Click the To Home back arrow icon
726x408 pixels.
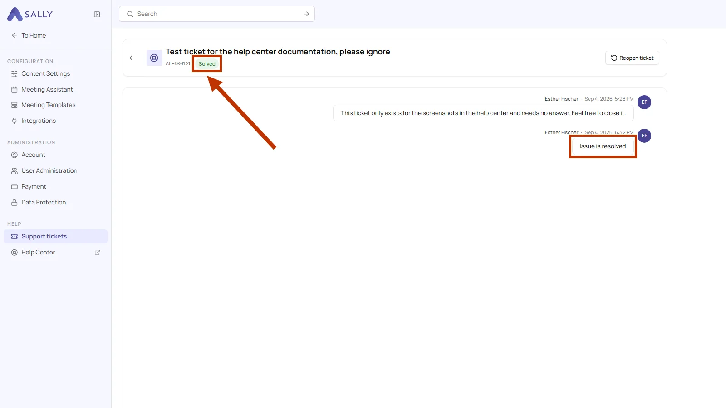point(15,35)
